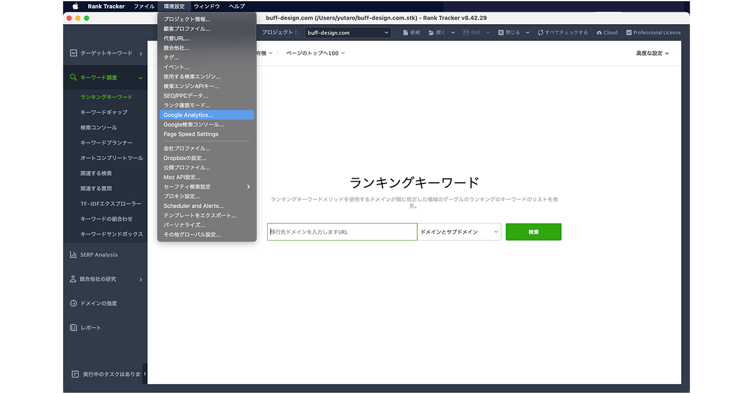Open the domain and subdomain scope dropdown
Image resolution: width=753 pixels, height=394 pixels.
click(459, 232)
